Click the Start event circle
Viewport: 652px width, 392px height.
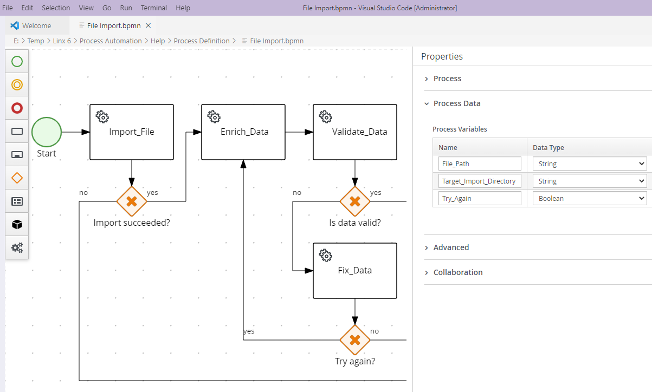[x=47, y=132]
